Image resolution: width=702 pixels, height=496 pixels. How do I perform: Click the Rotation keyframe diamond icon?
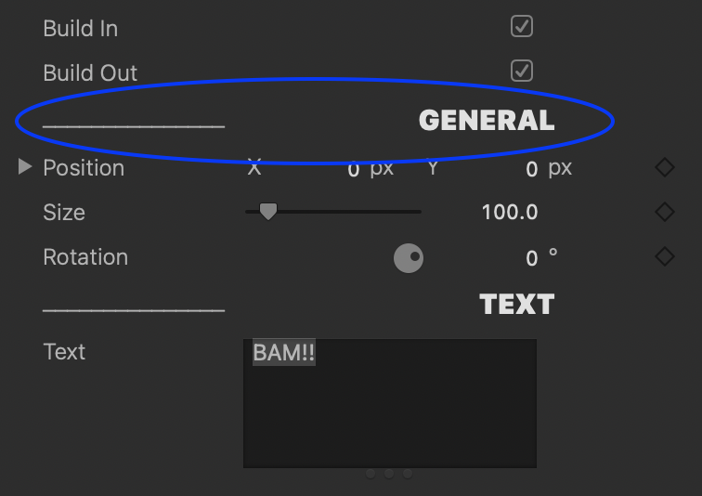[x=665, y=256]
